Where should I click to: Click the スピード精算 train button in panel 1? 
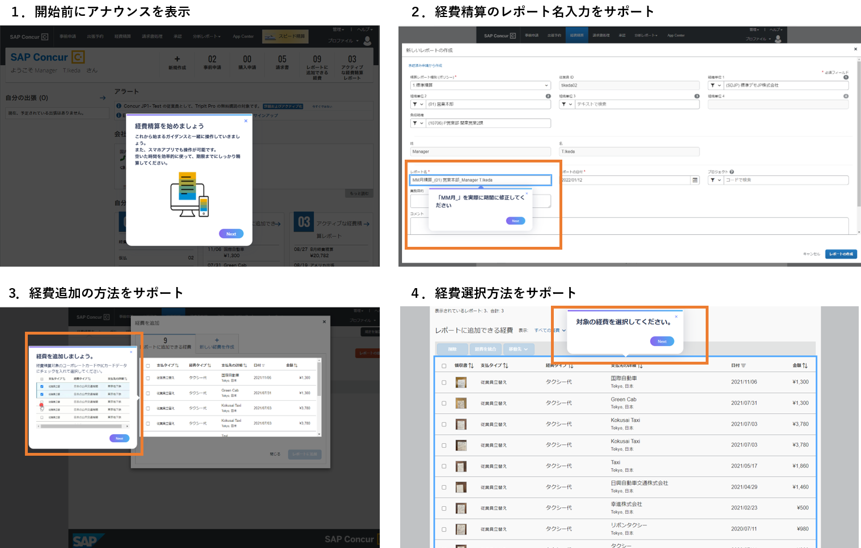tap(285, 36)
